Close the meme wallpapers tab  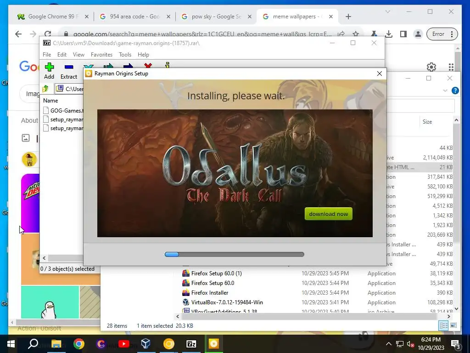point(330,17)
